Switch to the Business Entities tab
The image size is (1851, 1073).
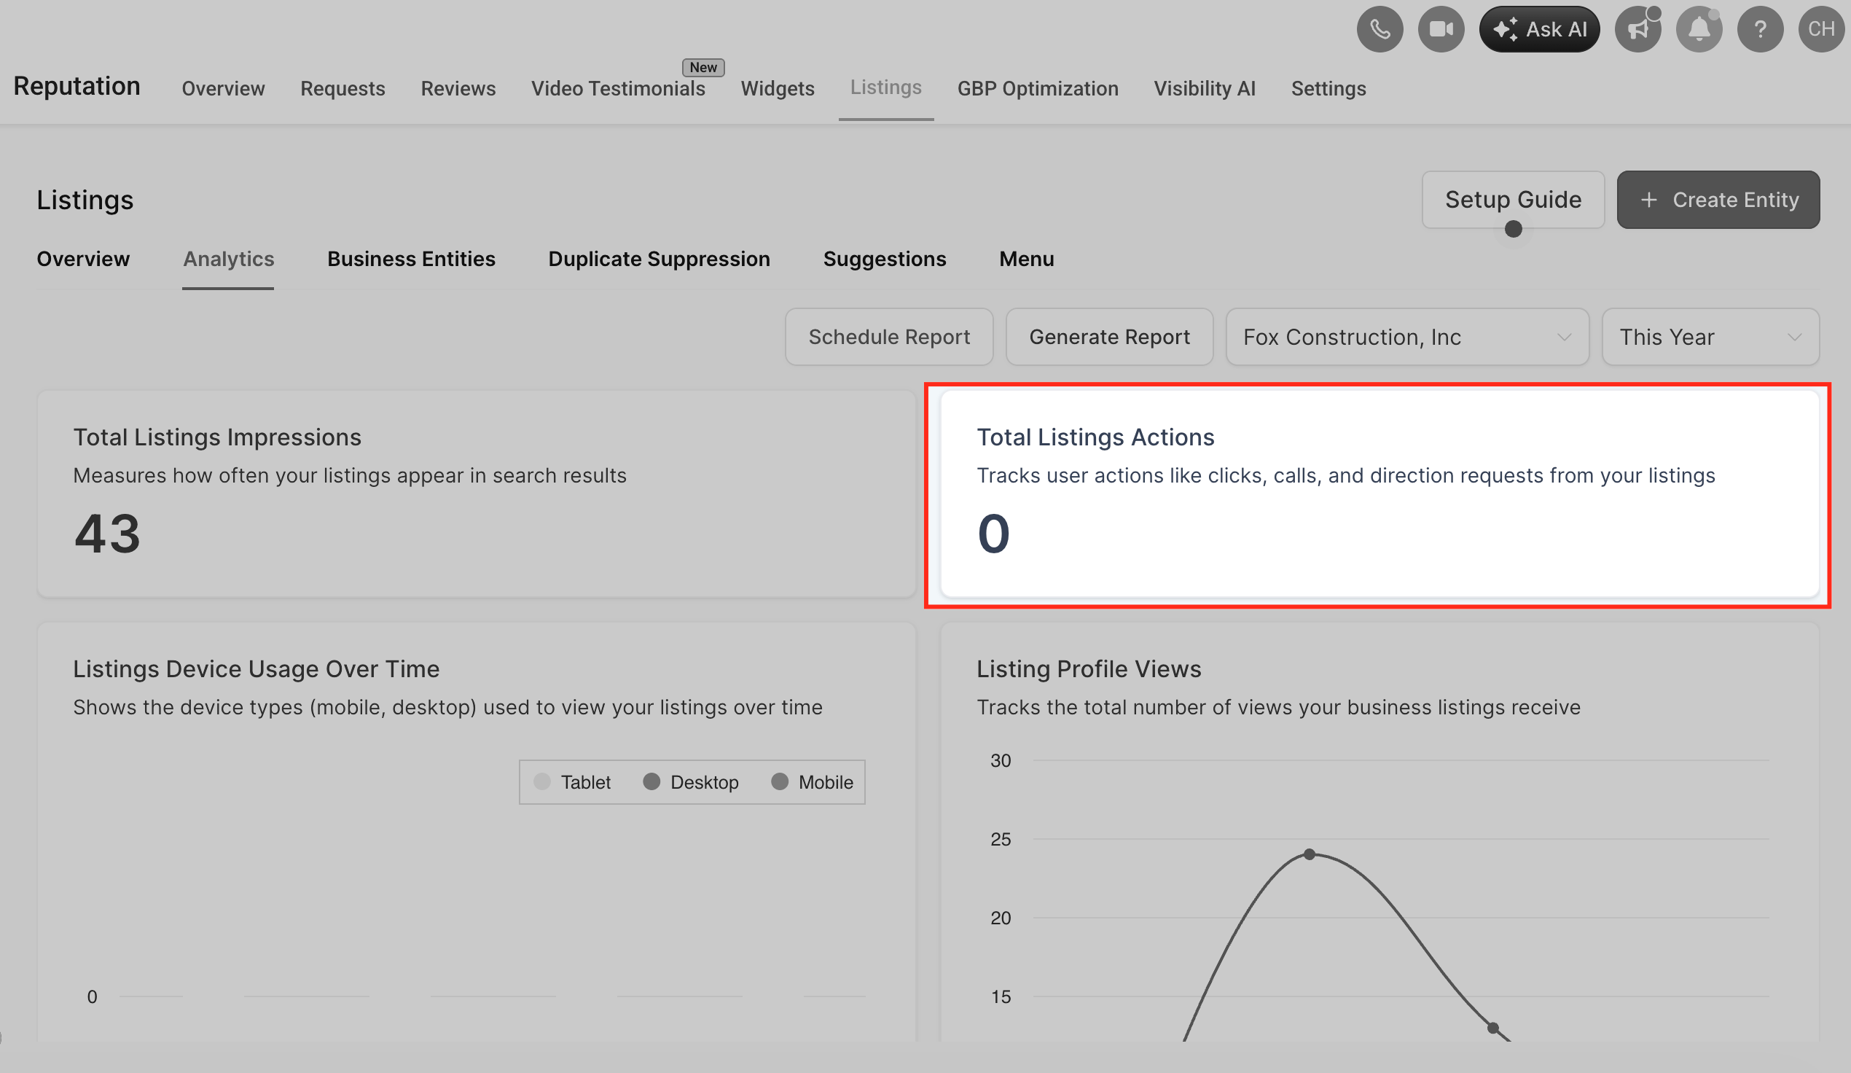coord(410,259)
